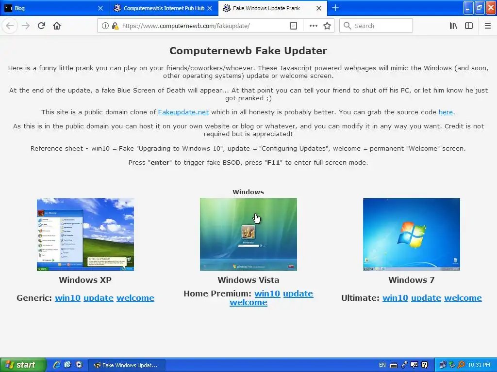Open the Library bookshelf icon

[453, 26]
